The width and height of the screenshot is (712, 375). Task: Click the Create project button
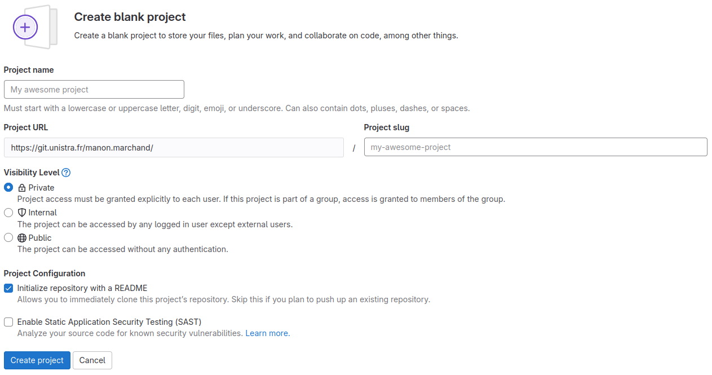[x=37, y=360]
